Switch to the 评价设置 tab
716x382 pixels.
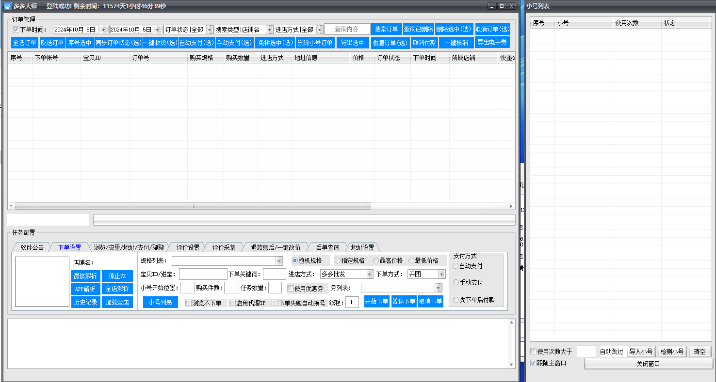(188, 247)
